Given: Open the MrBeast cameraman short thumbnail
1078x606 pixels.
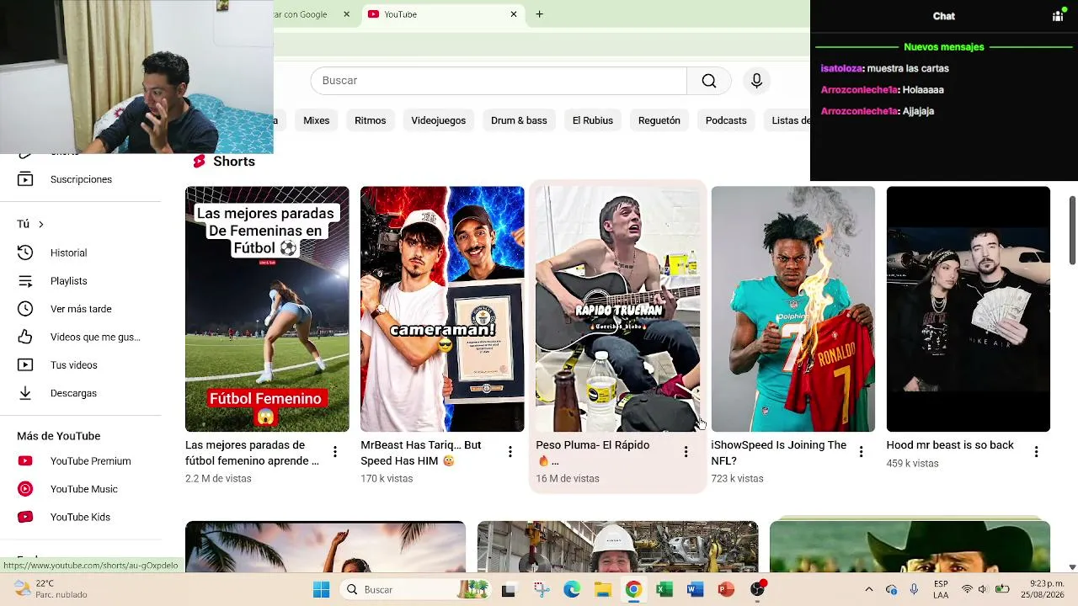Looking at the screenshot, I should [442, 309].
